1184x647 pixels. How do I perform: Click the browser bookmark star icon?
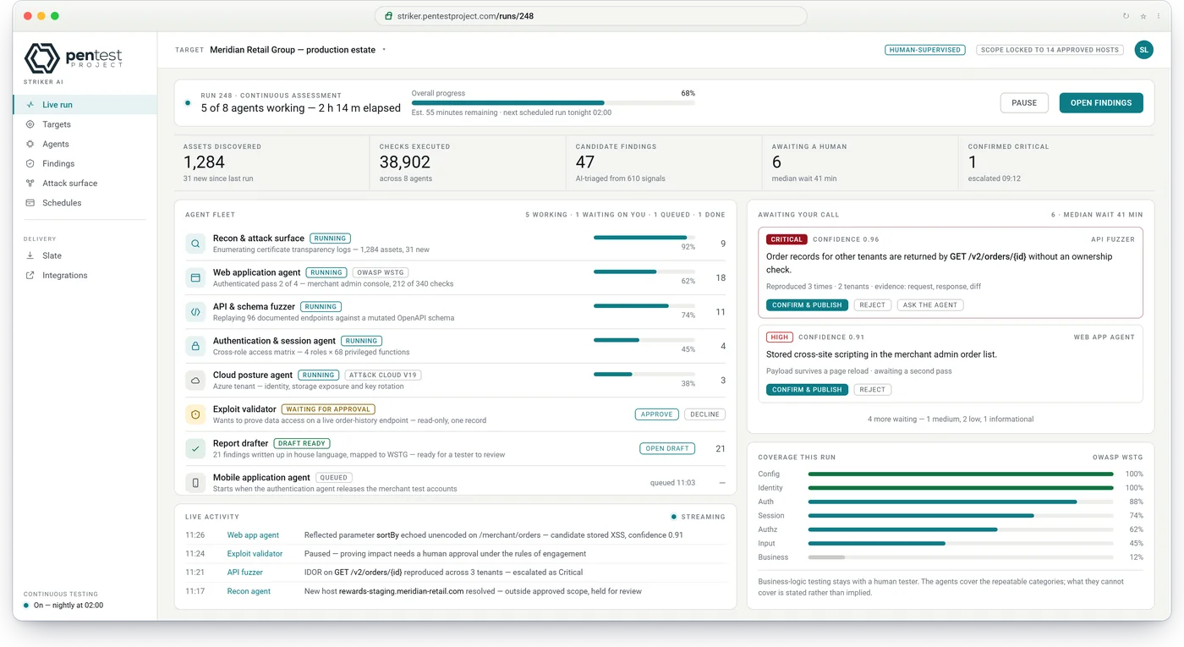click(1143, 16)
